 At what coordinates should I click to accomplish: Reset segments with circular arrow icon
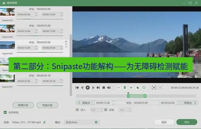pos(144,88)
